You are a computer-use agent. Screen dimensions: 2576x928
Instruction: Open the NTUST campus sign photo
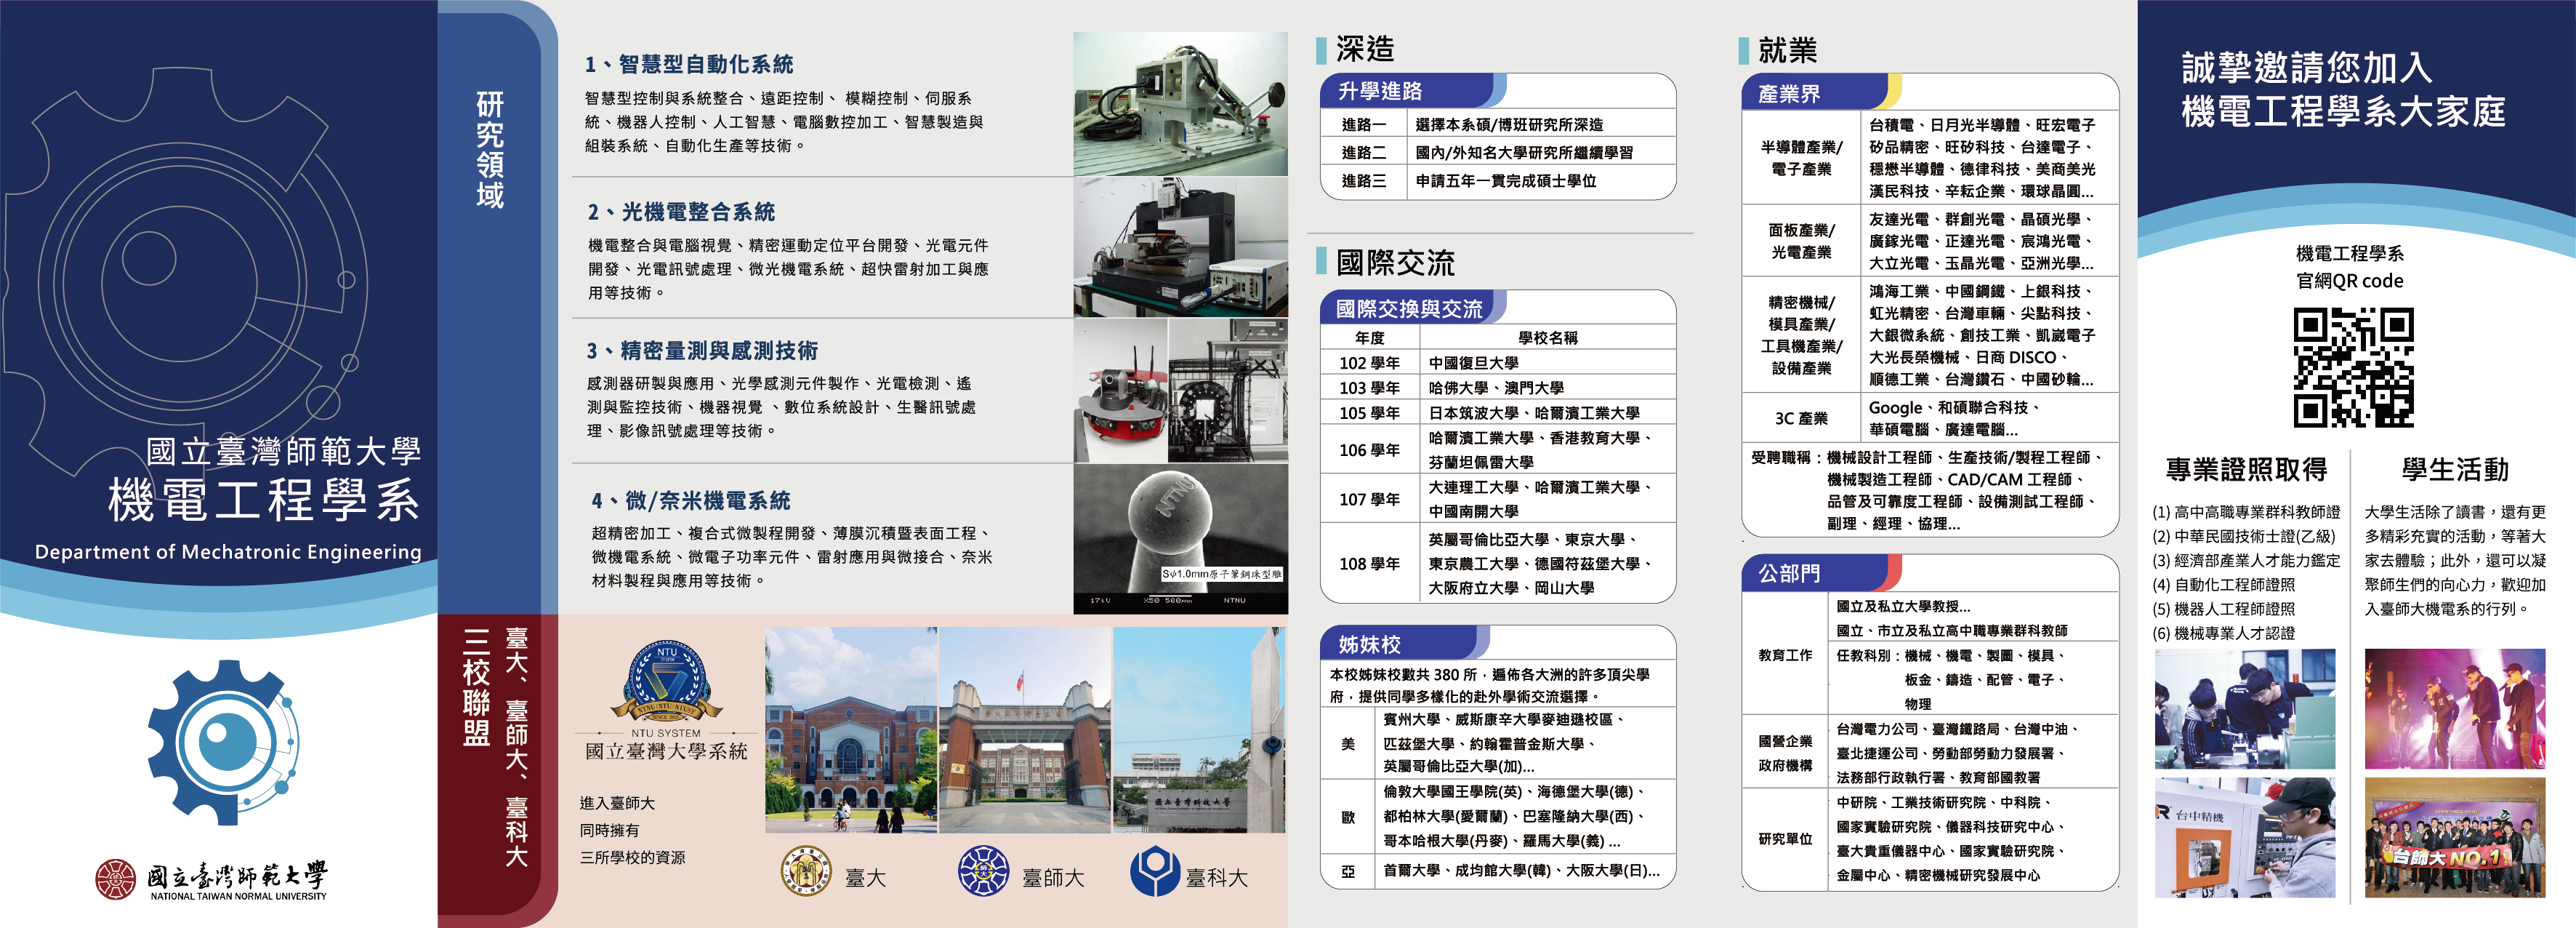pos(1199,729)
